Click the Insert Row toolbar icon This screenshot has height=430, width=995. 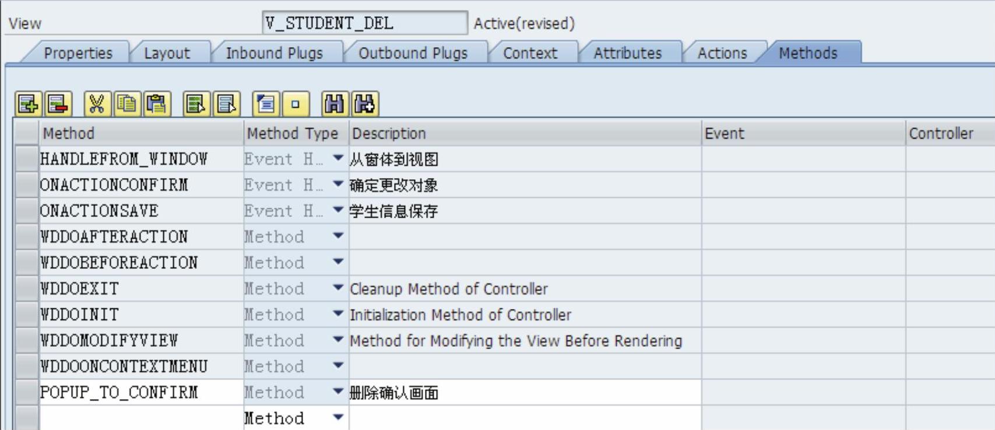(28, 104)
